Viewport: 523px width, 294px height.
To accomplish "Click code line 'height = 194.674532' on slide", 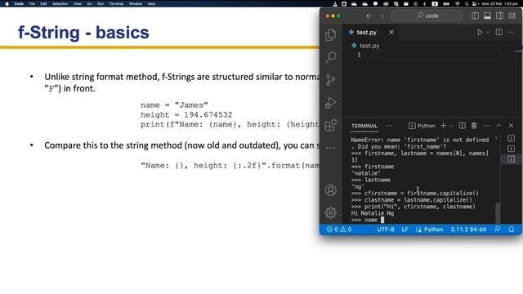I will tap(186, 114).
